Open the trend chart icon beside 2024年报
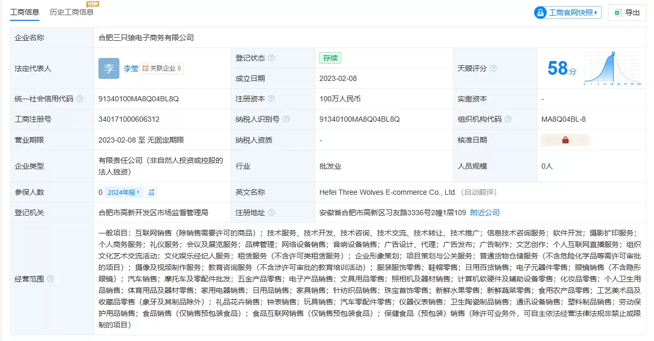 tap(151, 192)
